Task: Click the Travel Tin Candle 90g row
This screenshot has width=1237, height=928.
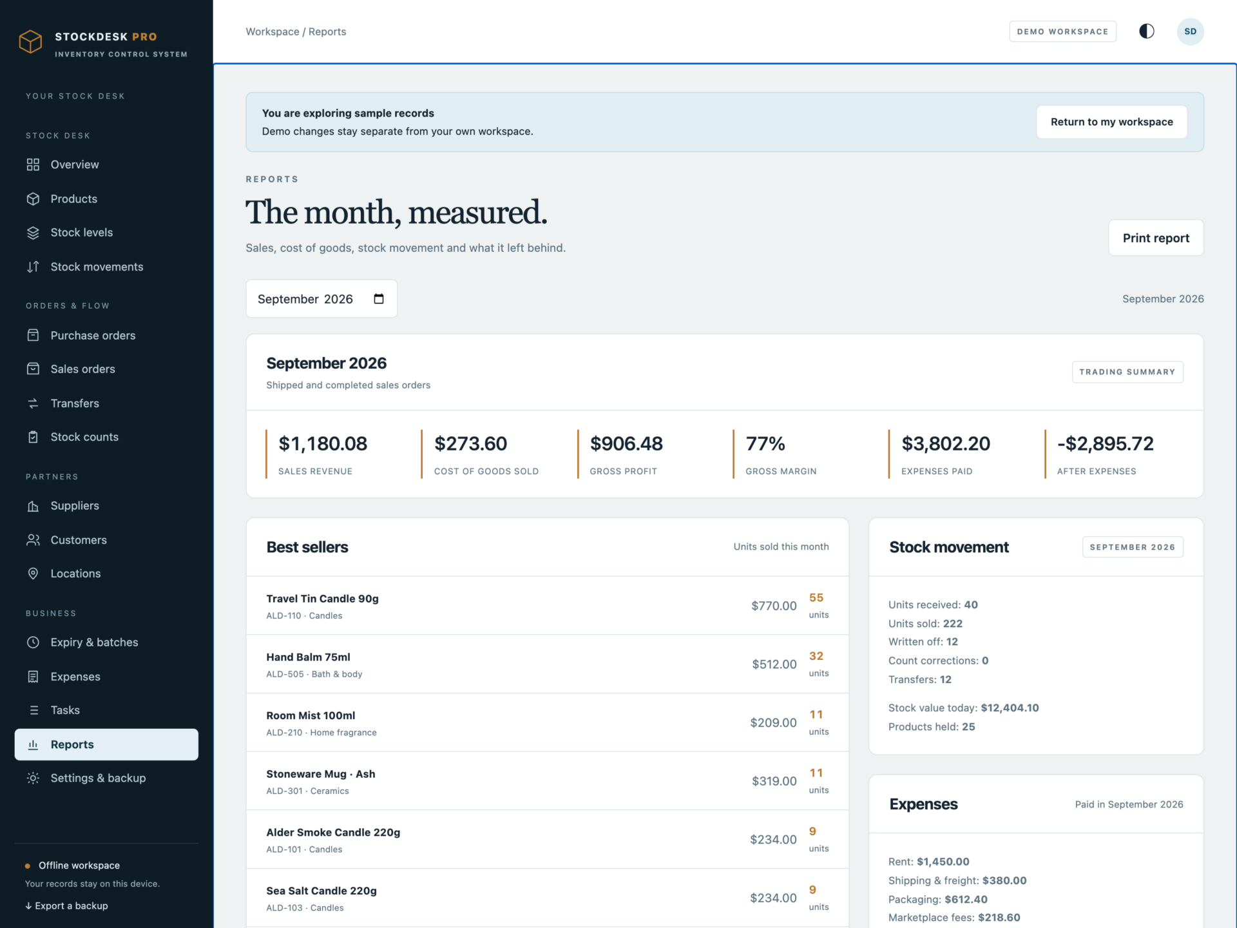Action: point(548,606)
